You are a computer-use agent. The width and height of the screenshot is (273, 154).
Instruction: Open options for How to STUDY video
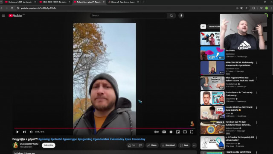click(256, 107)
